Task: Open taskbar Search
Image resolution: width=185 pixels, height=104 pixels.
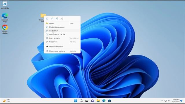Action: click(81, 101)
